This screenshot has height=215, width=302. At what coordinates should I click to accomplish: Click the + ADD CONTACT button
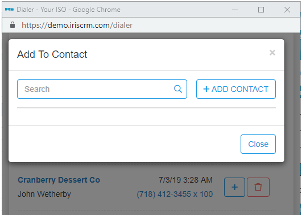pyautogui.click(x=236, y=89)
